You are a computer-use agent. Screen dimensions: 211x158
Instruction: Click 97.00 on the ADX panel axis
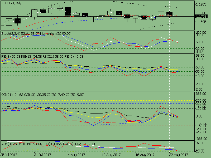[x=200, y=143]
